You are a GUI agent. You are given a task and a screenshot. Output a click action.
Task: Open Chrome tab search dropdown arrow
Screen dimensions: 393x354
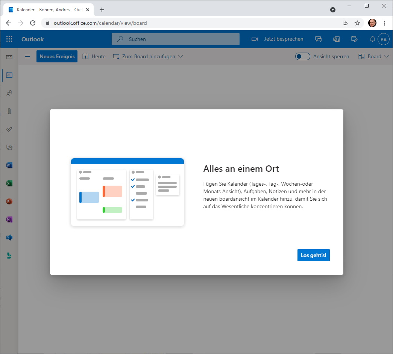(333, 10)
